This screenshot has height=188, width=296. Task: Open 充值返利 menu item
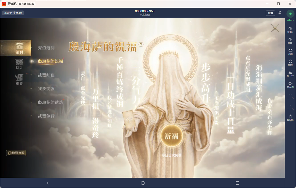tap(46, 48)
